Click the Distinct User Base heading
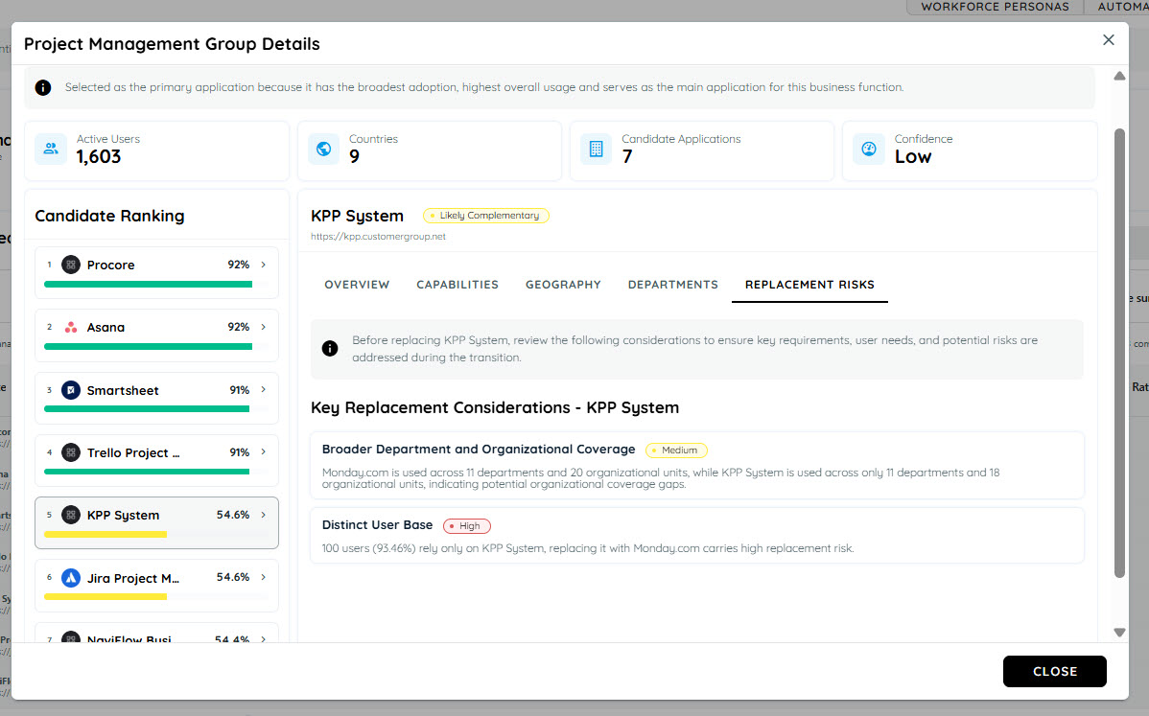Image resolution: width=1149 pixels, height=716 pixels. tap(377, 525)
